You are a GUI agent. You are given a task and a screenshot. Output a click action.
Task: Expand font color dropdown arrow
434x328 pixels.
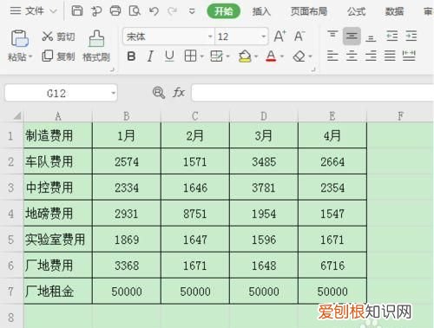(x=282, y=56)
